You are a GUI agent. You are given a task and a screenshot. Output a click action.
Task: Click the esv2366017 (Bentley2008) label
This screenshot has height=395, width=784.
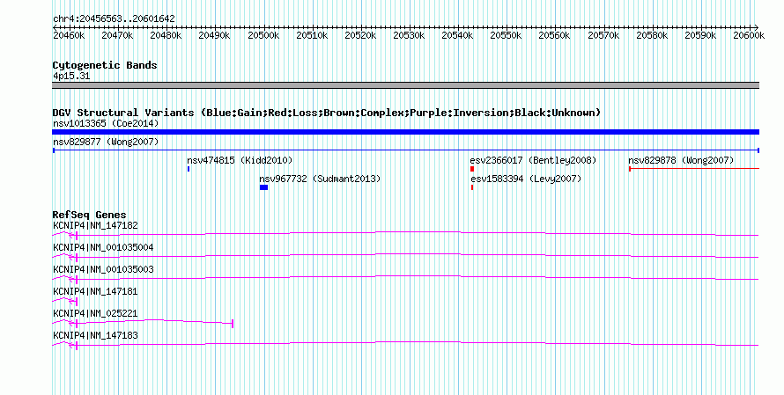pos(533,160)
